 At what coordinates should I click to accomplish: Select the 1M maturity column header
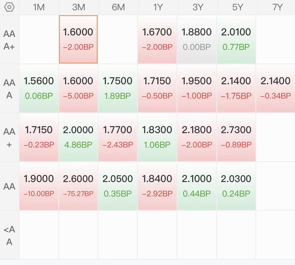pos(39,7)
